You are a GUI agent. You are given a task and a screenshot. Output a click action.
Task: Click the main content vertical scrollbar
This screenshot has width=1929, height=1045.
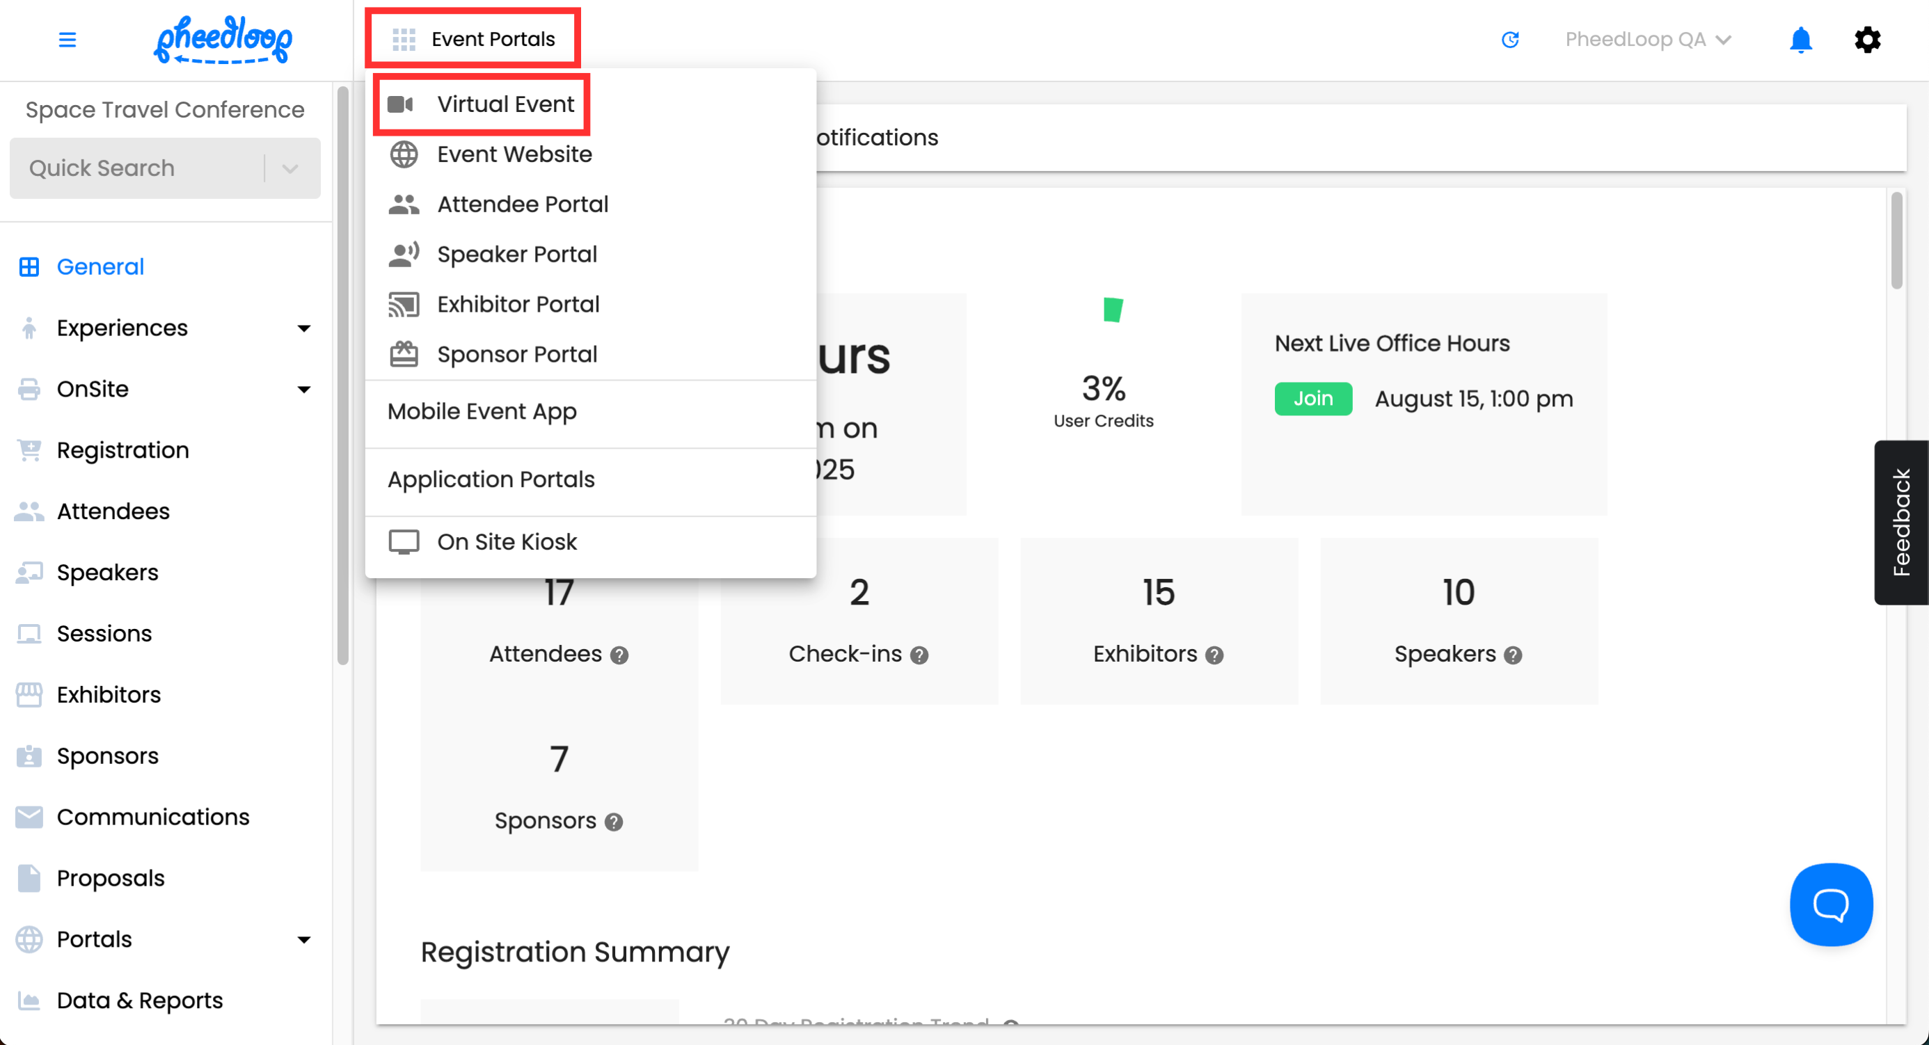point(1896,241)
